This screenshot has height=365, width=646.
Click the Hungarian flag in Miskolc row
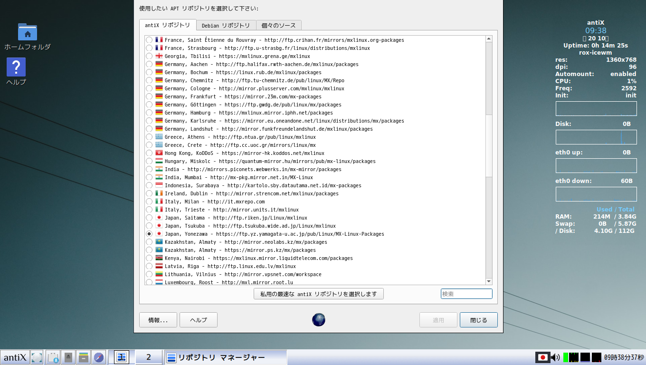[159, 161]
